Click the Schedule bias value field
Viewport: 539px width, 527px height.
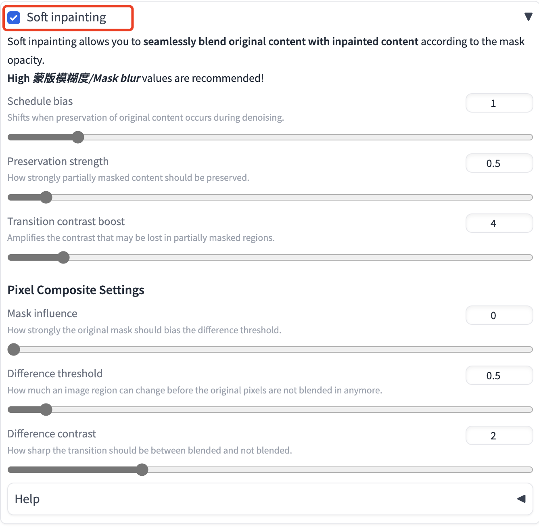pyautogui.click(x=499, y=103)
